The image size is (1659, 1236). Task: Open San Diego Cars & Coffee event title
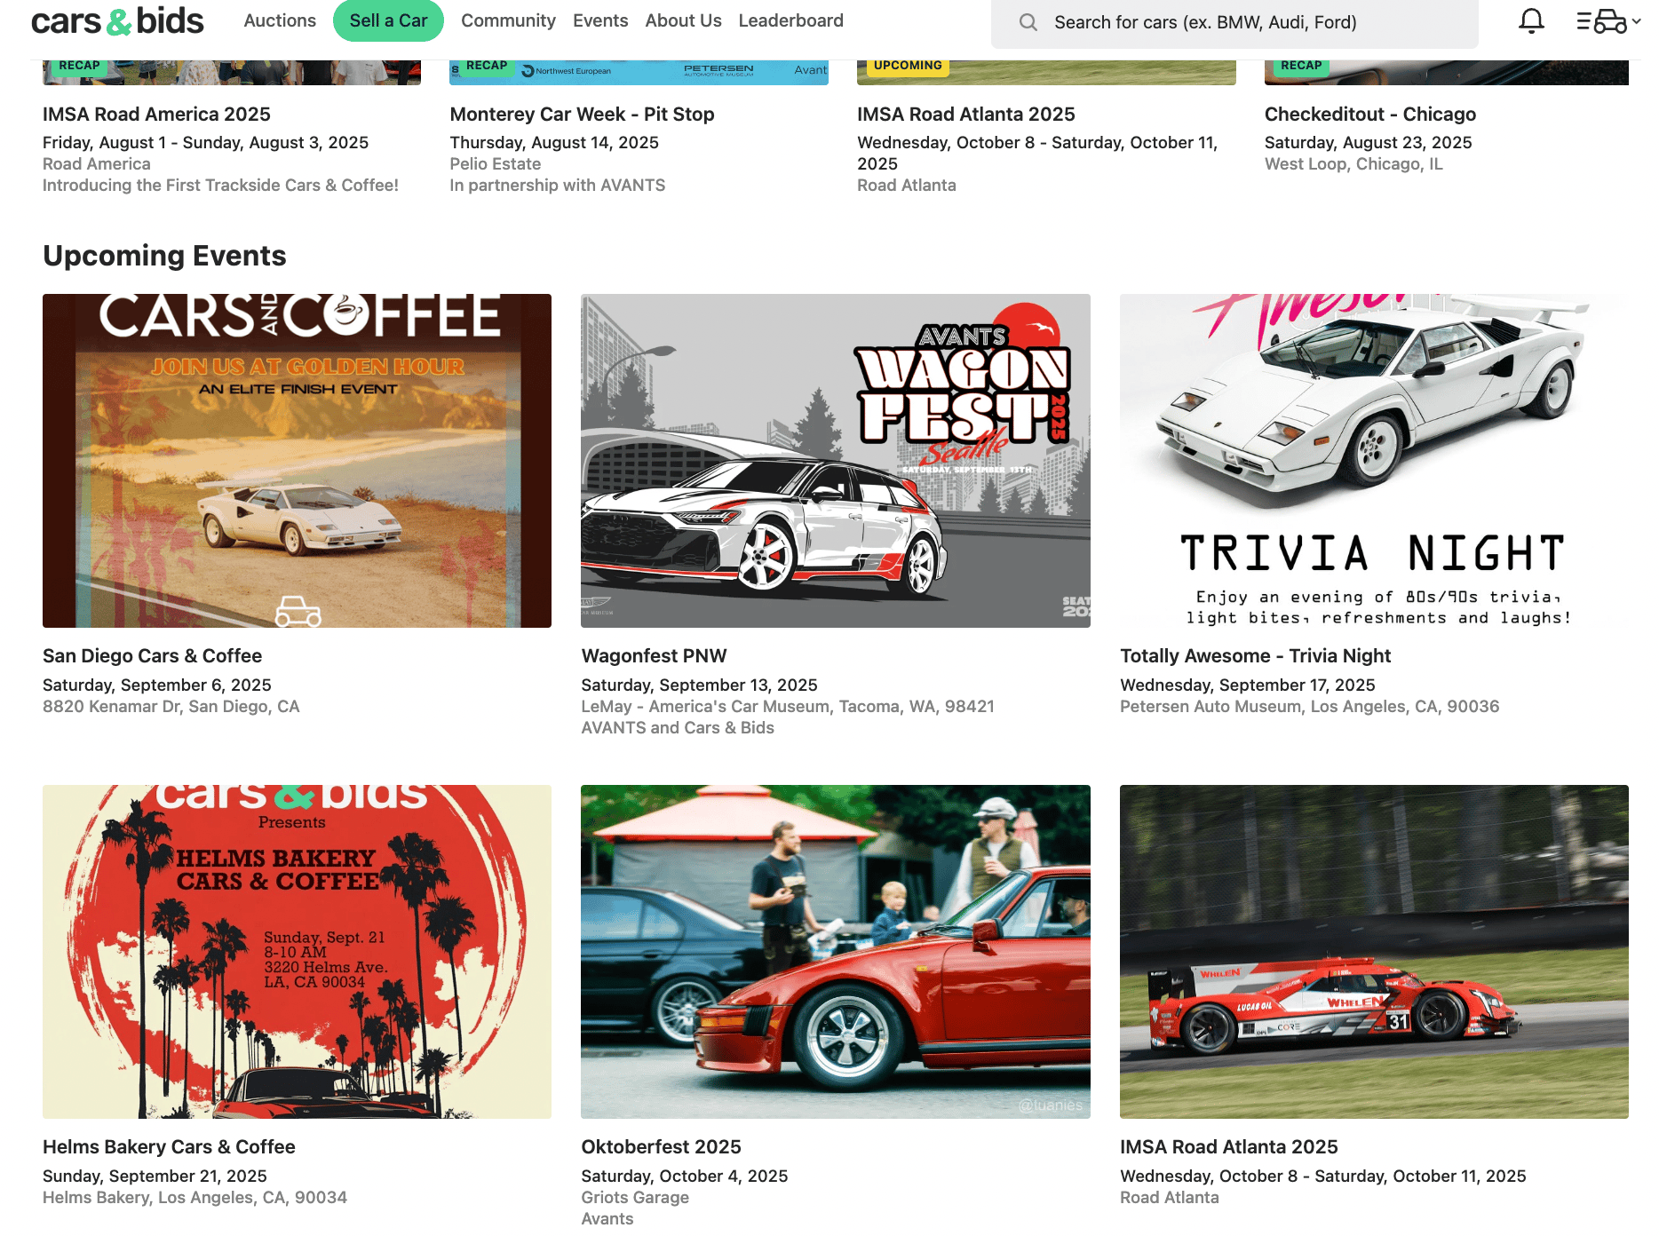[152, 656]
